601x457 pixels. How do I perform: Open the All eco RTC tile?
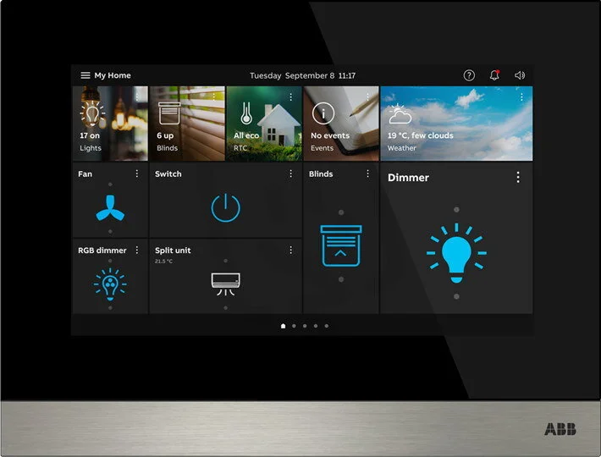pyautogui.click(x=264, y=124)
